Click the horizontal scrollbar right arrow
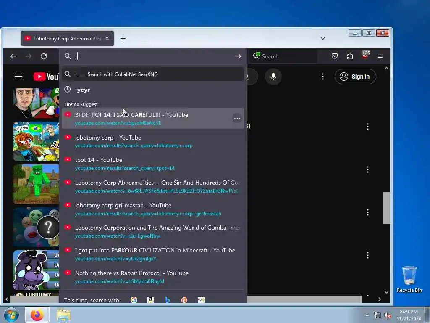The image size is (430, 323). click(380, 299)
